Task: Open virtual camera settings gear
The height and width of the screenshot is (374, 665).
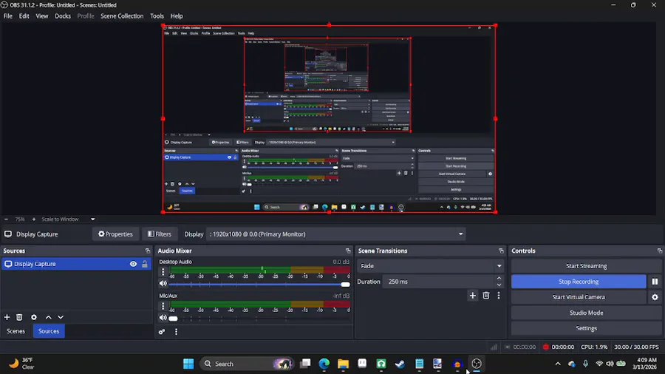Action: [655, 297]
